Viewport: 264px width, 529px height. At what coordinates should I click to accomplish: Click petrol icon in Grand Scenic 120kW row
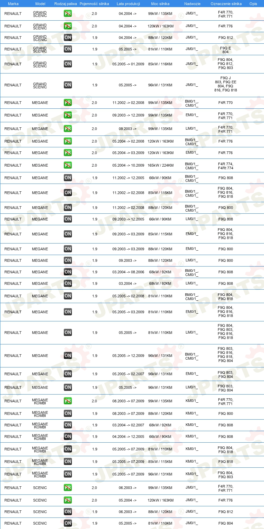coord(68,26)
